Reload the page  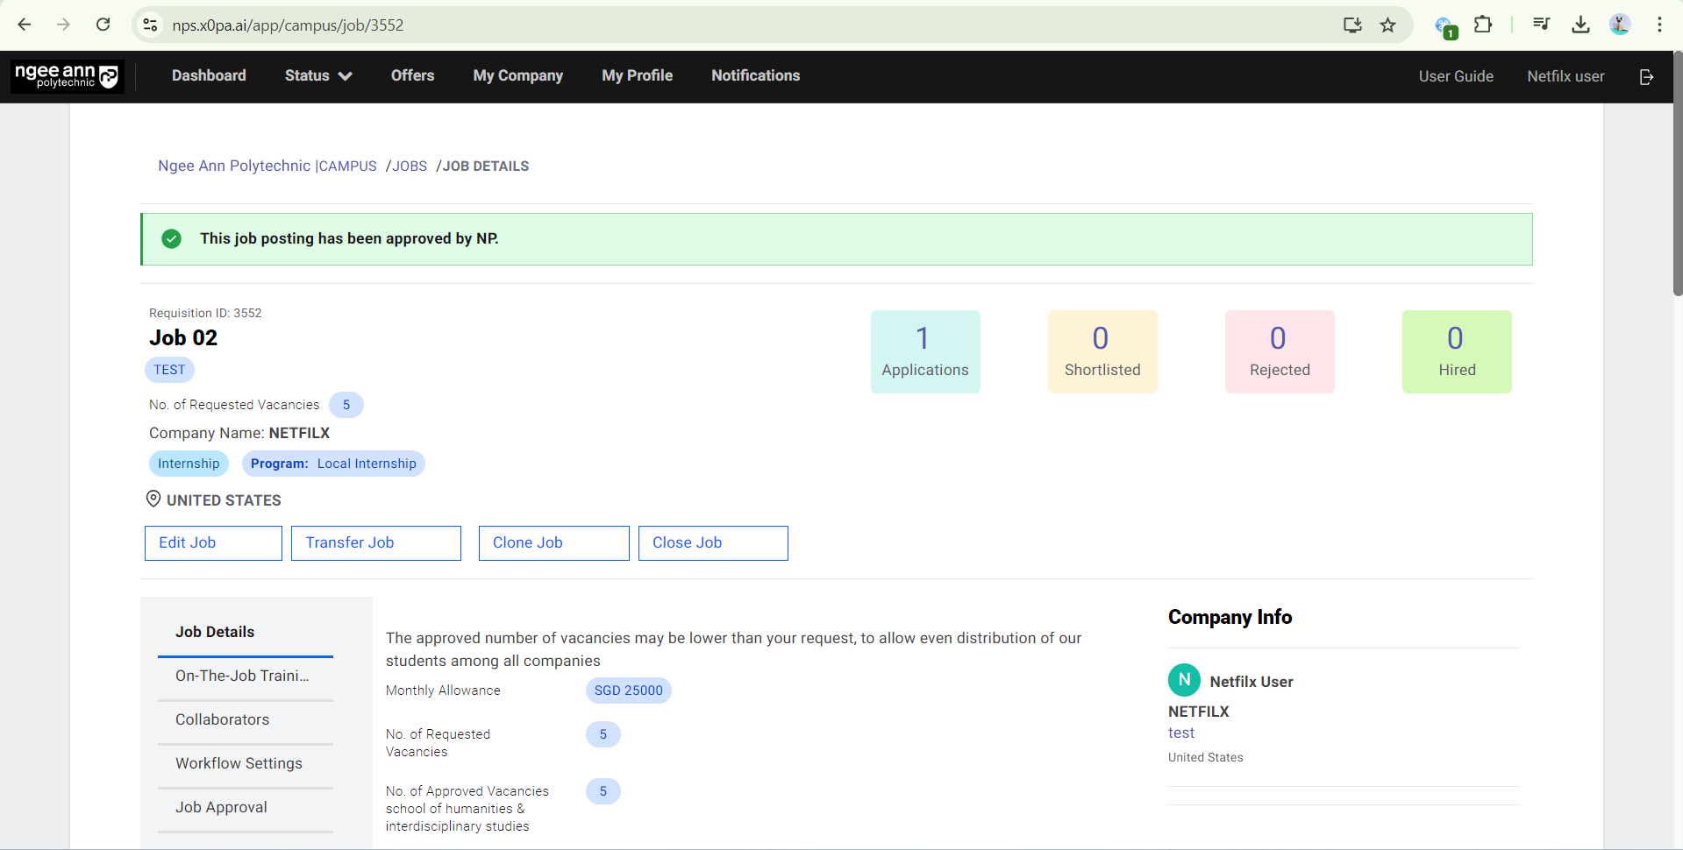[x=103, y=25]
